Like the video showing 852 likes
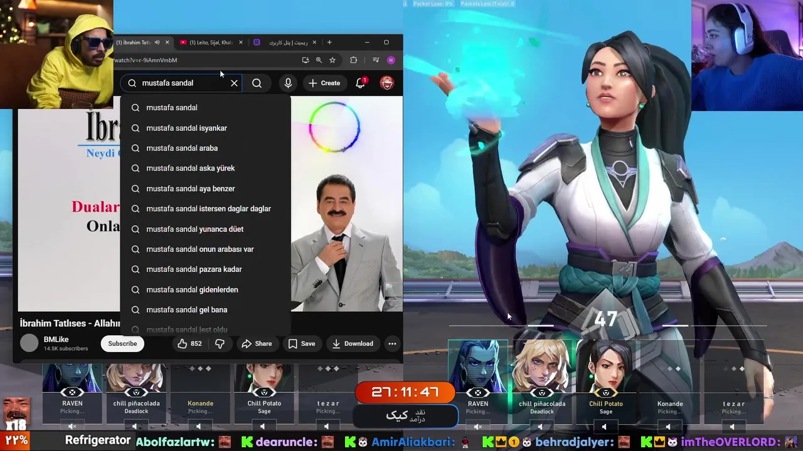803x451 pixels. (x=189, y=343)
